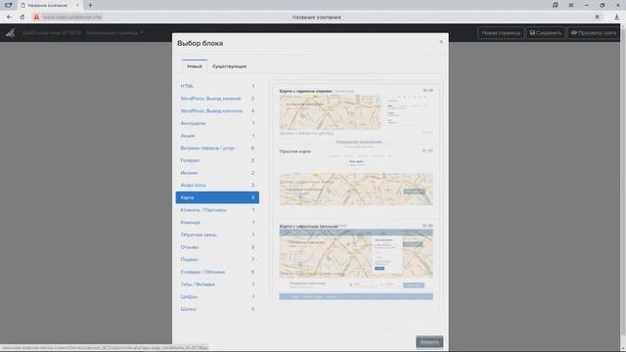Select Клиенты / Партнеры category
The width and height of the screenshot is (626, 352).
pos(217,210)
